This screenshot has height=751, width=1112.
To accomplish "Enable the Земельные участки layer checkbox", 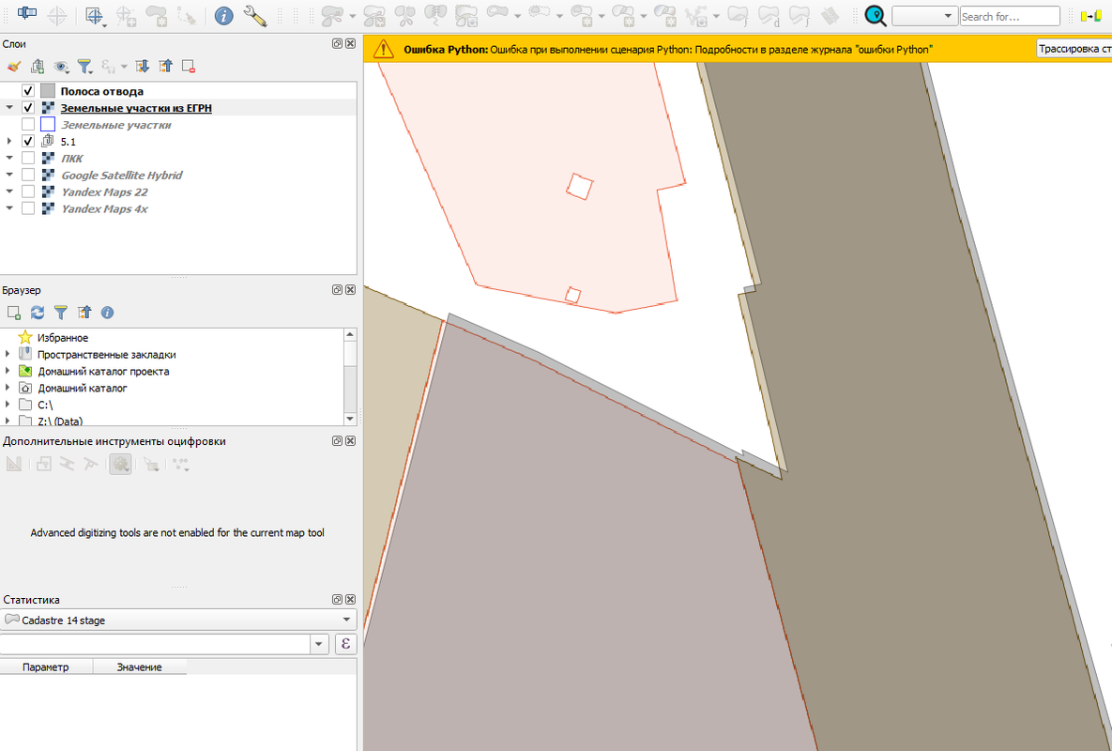I will tap(28, 125).
